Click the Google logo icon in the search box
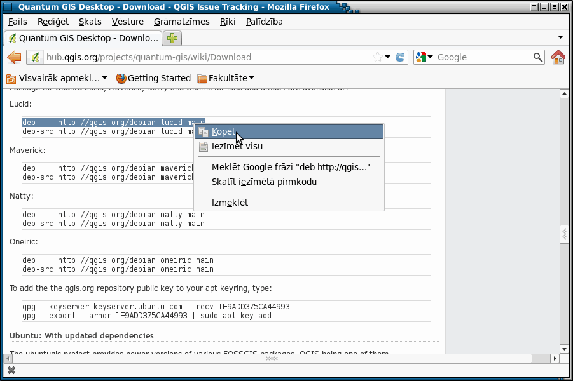This screenshot has height=381, width=573. coord(421,57)
